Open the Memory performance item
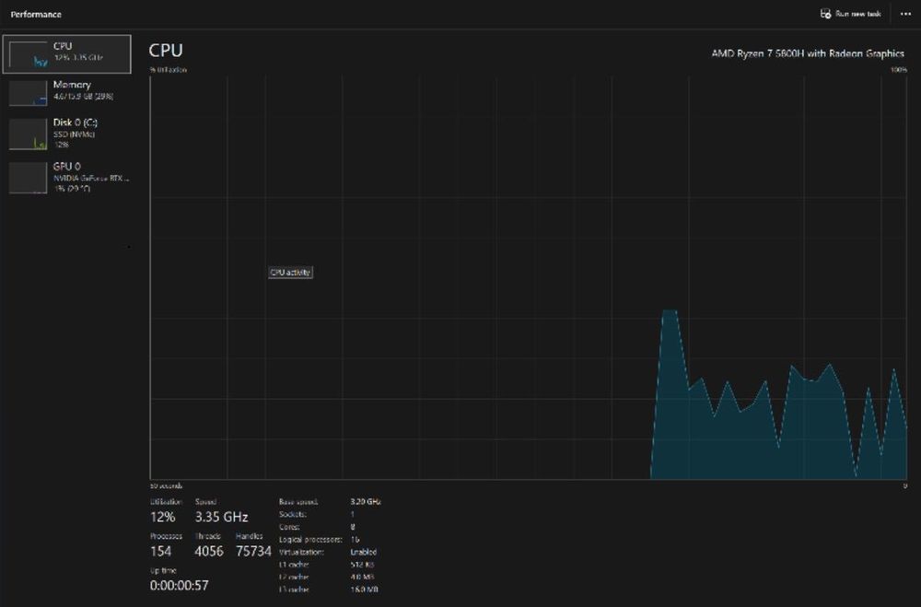921x607 pixels. pos(67,93)
